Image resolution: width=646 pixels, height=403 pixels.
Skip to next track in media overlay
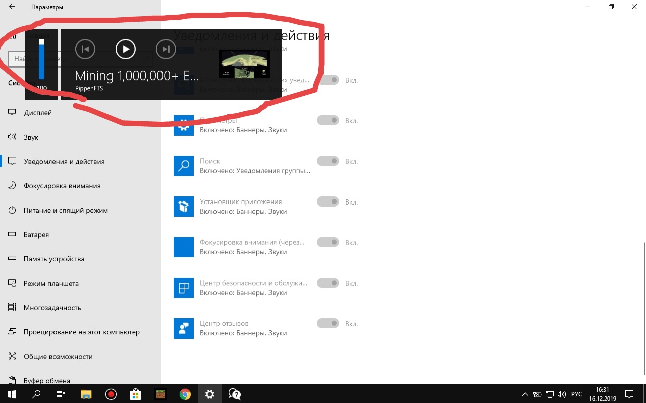click(x=166, y=49)
